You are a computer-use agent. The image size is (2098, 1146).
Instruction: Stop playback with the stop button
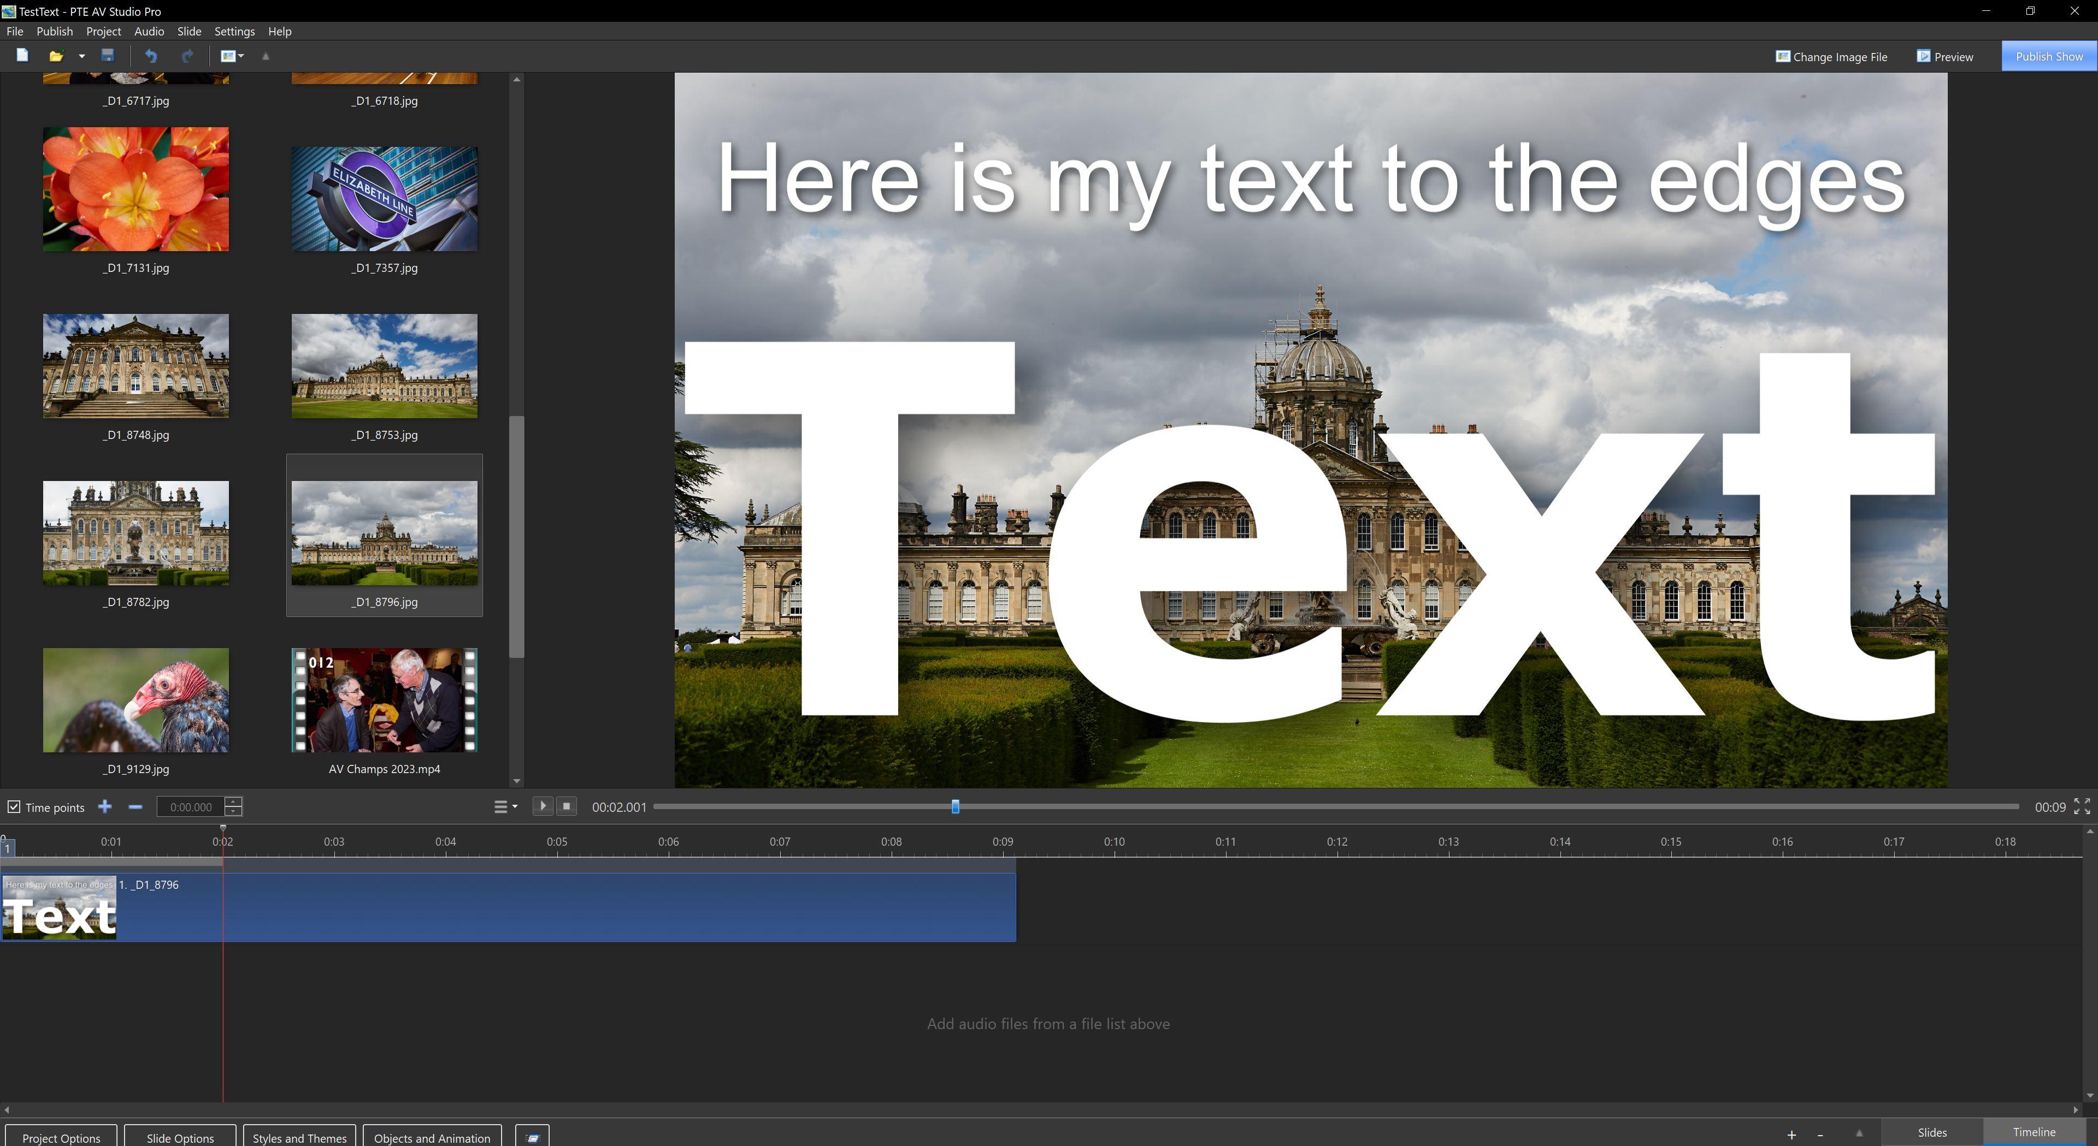(x=567, y=806)
